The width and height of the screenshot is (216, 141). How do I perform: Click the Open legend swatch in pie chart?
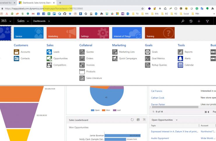point(93,110)
